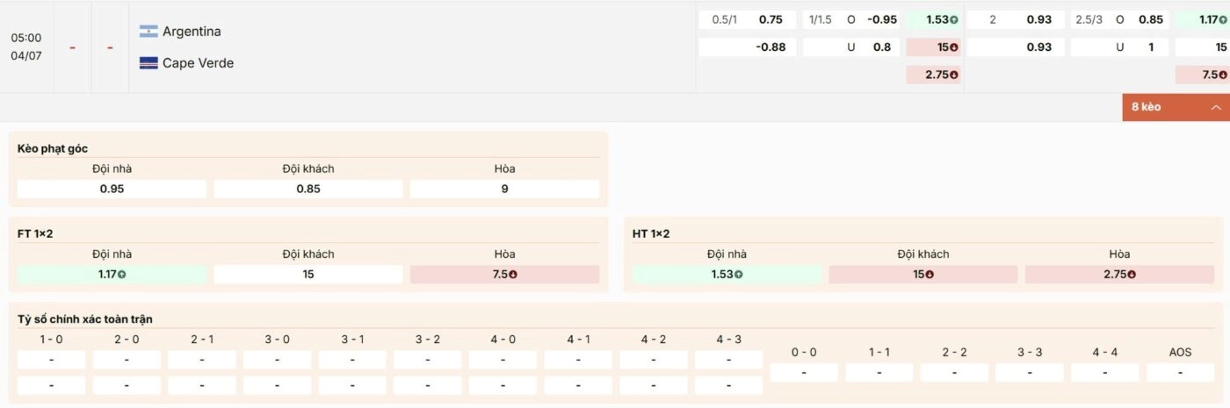Viewport: 1230px width, 408px height.
Task: Click the Cape Verde flag icon
Action: pyautogui.click(x=148, y=63)
